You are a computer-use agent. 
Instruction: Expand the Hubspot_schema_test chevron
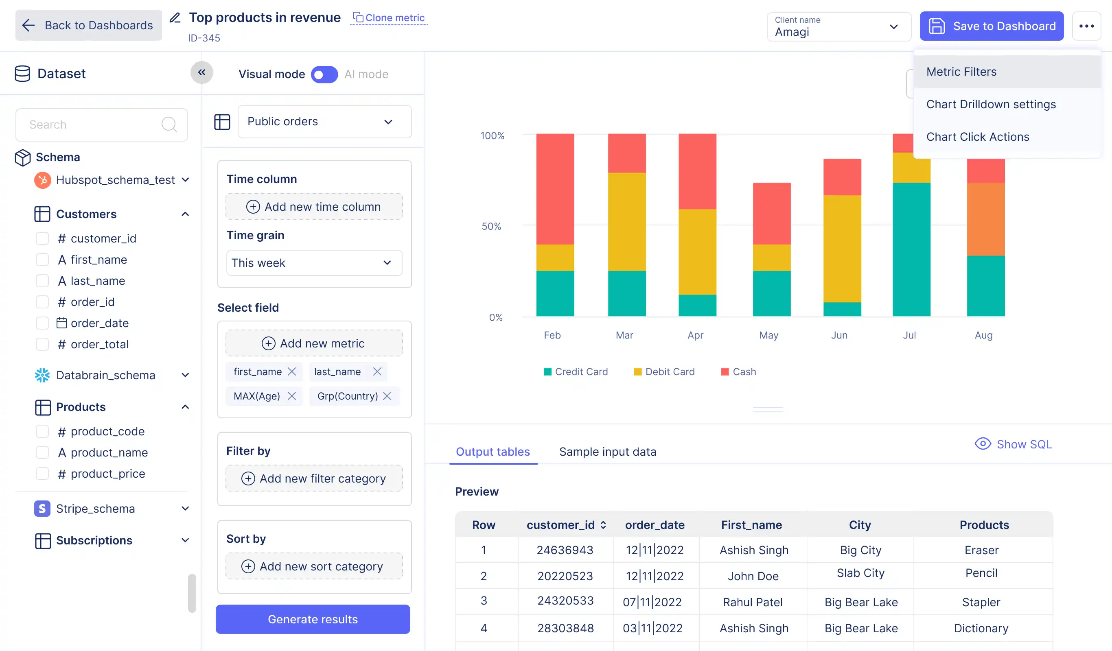click(185, 180)
